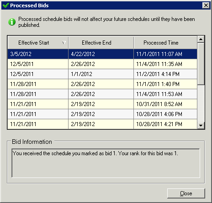Sort by Processed Time column header
The image size is (212, 203).
pos(165,43)
